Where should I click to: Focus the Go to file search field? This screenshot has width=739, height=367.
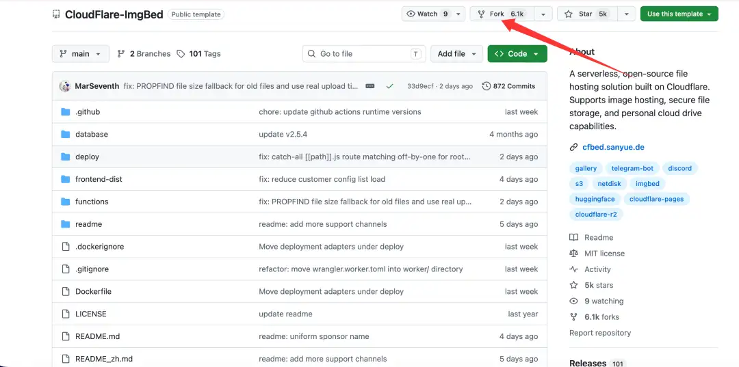364,54
